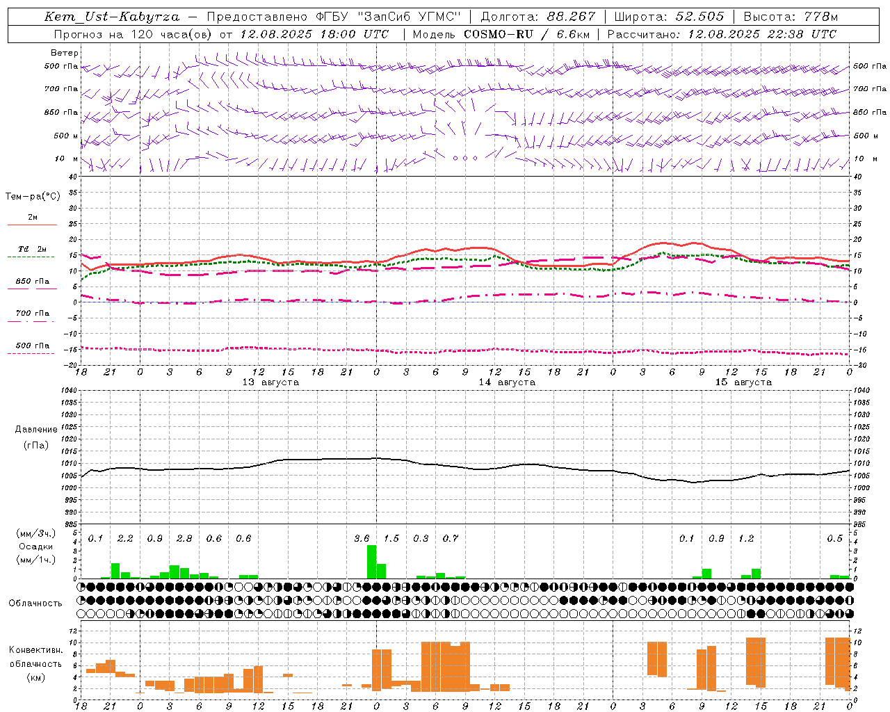Click the tallest green precipitation bar under 3.6
Screen dimensions: 890x712
(372, 562)
